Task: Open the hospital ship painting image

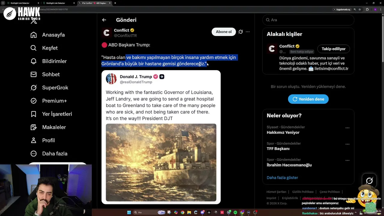Action: point(161,162)
